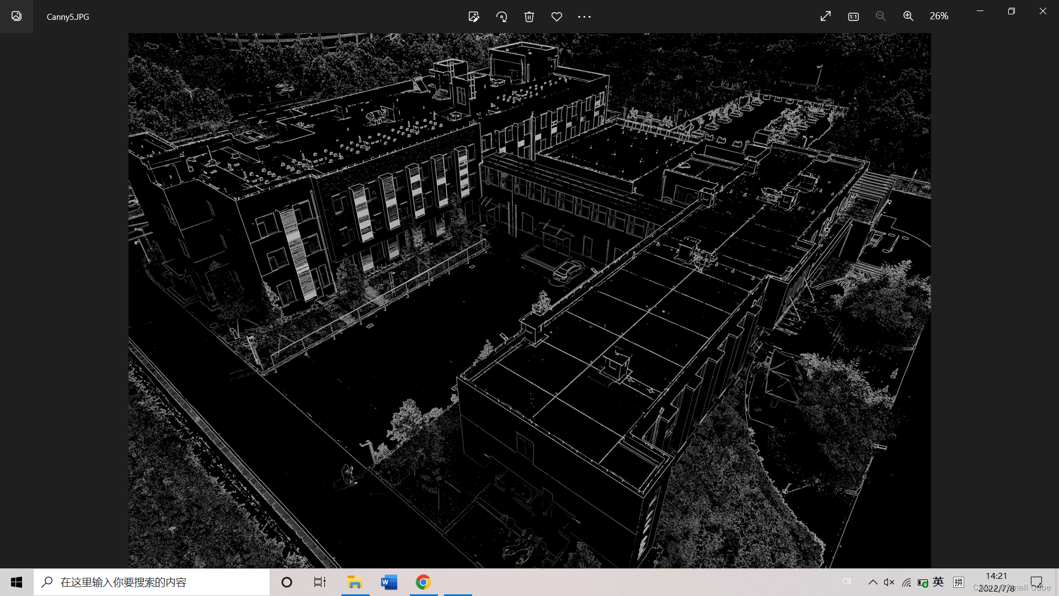The width and height of the screenshot is (1059, 596).
Task: Zoom in on the photo
Action: click(x=908, y=17)
